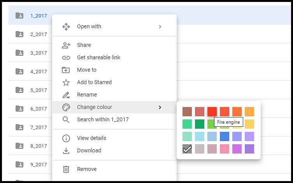Viewport: 293px width, 183px height.
Task: Click the Download arrow icon
Action: [66, 150]
